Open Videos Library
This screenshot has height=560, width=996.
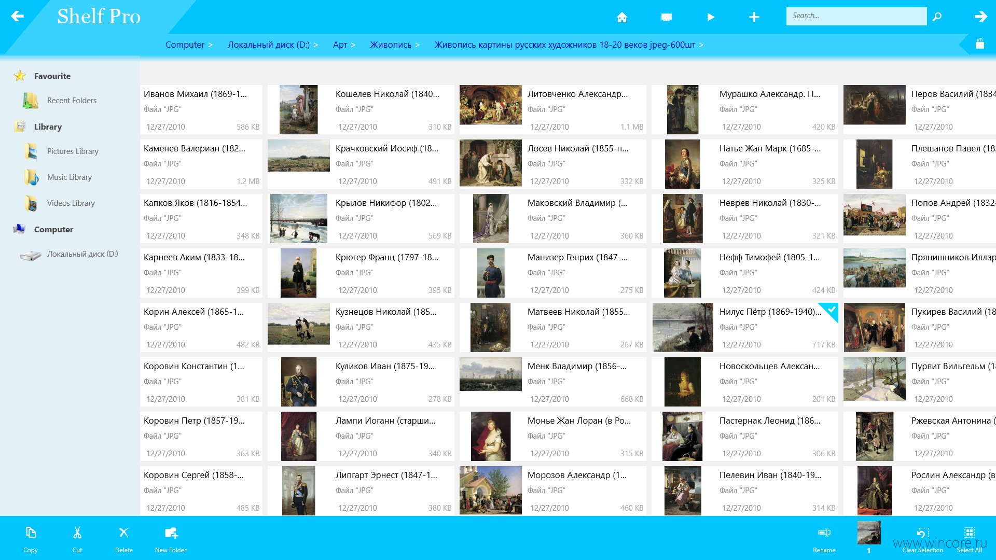[71, 203]
